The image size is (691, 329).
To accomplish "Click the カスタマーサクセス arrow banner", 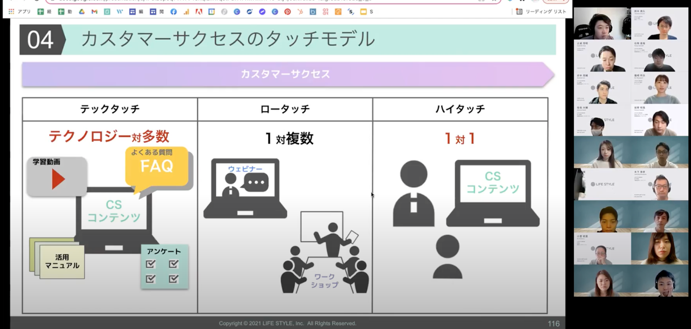I will click(x=288, y=74).
